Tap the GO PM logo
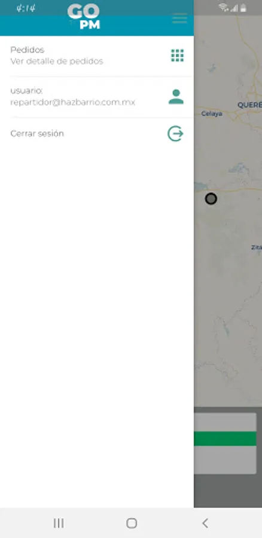262x538 pixels. tap(84, 17)
